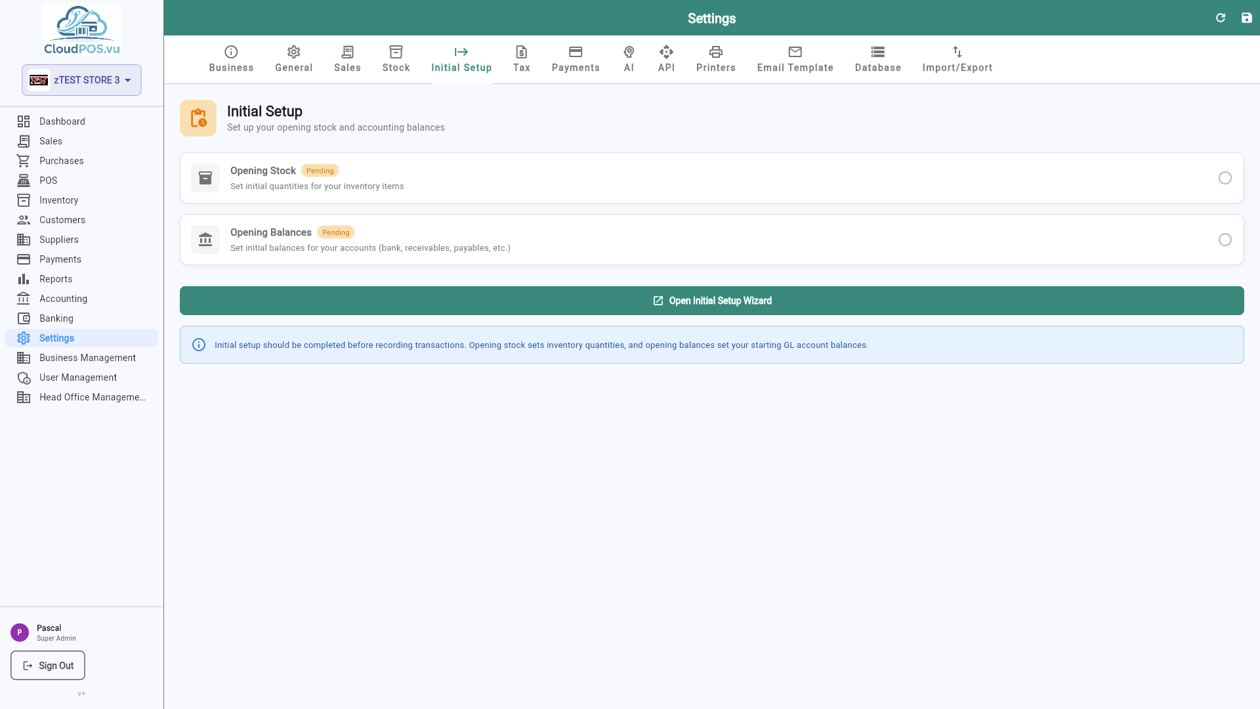
Task: Switch to Stock settings tab
Action: pos(396,59)
